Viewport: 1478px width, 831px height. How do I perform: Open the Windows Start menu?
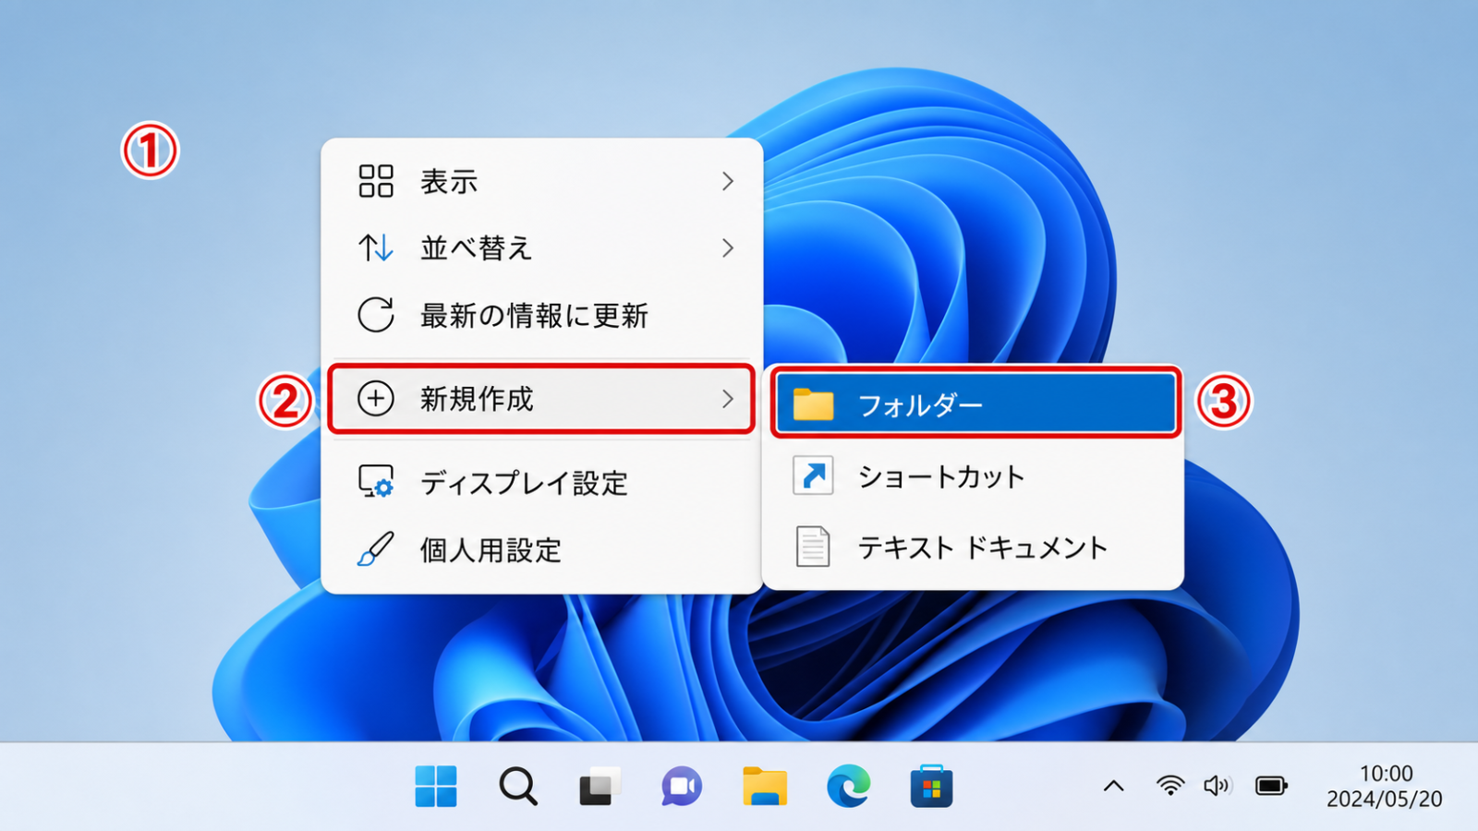pos(436,787)
